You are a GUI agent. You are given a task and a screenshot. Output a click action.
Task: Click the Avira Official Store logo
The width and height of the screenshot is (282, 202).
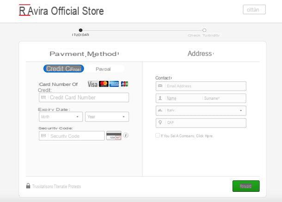[61, 11]
